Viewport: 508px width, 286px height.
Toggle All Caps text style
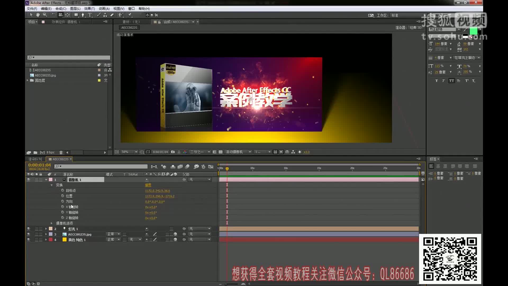[451, 81]
